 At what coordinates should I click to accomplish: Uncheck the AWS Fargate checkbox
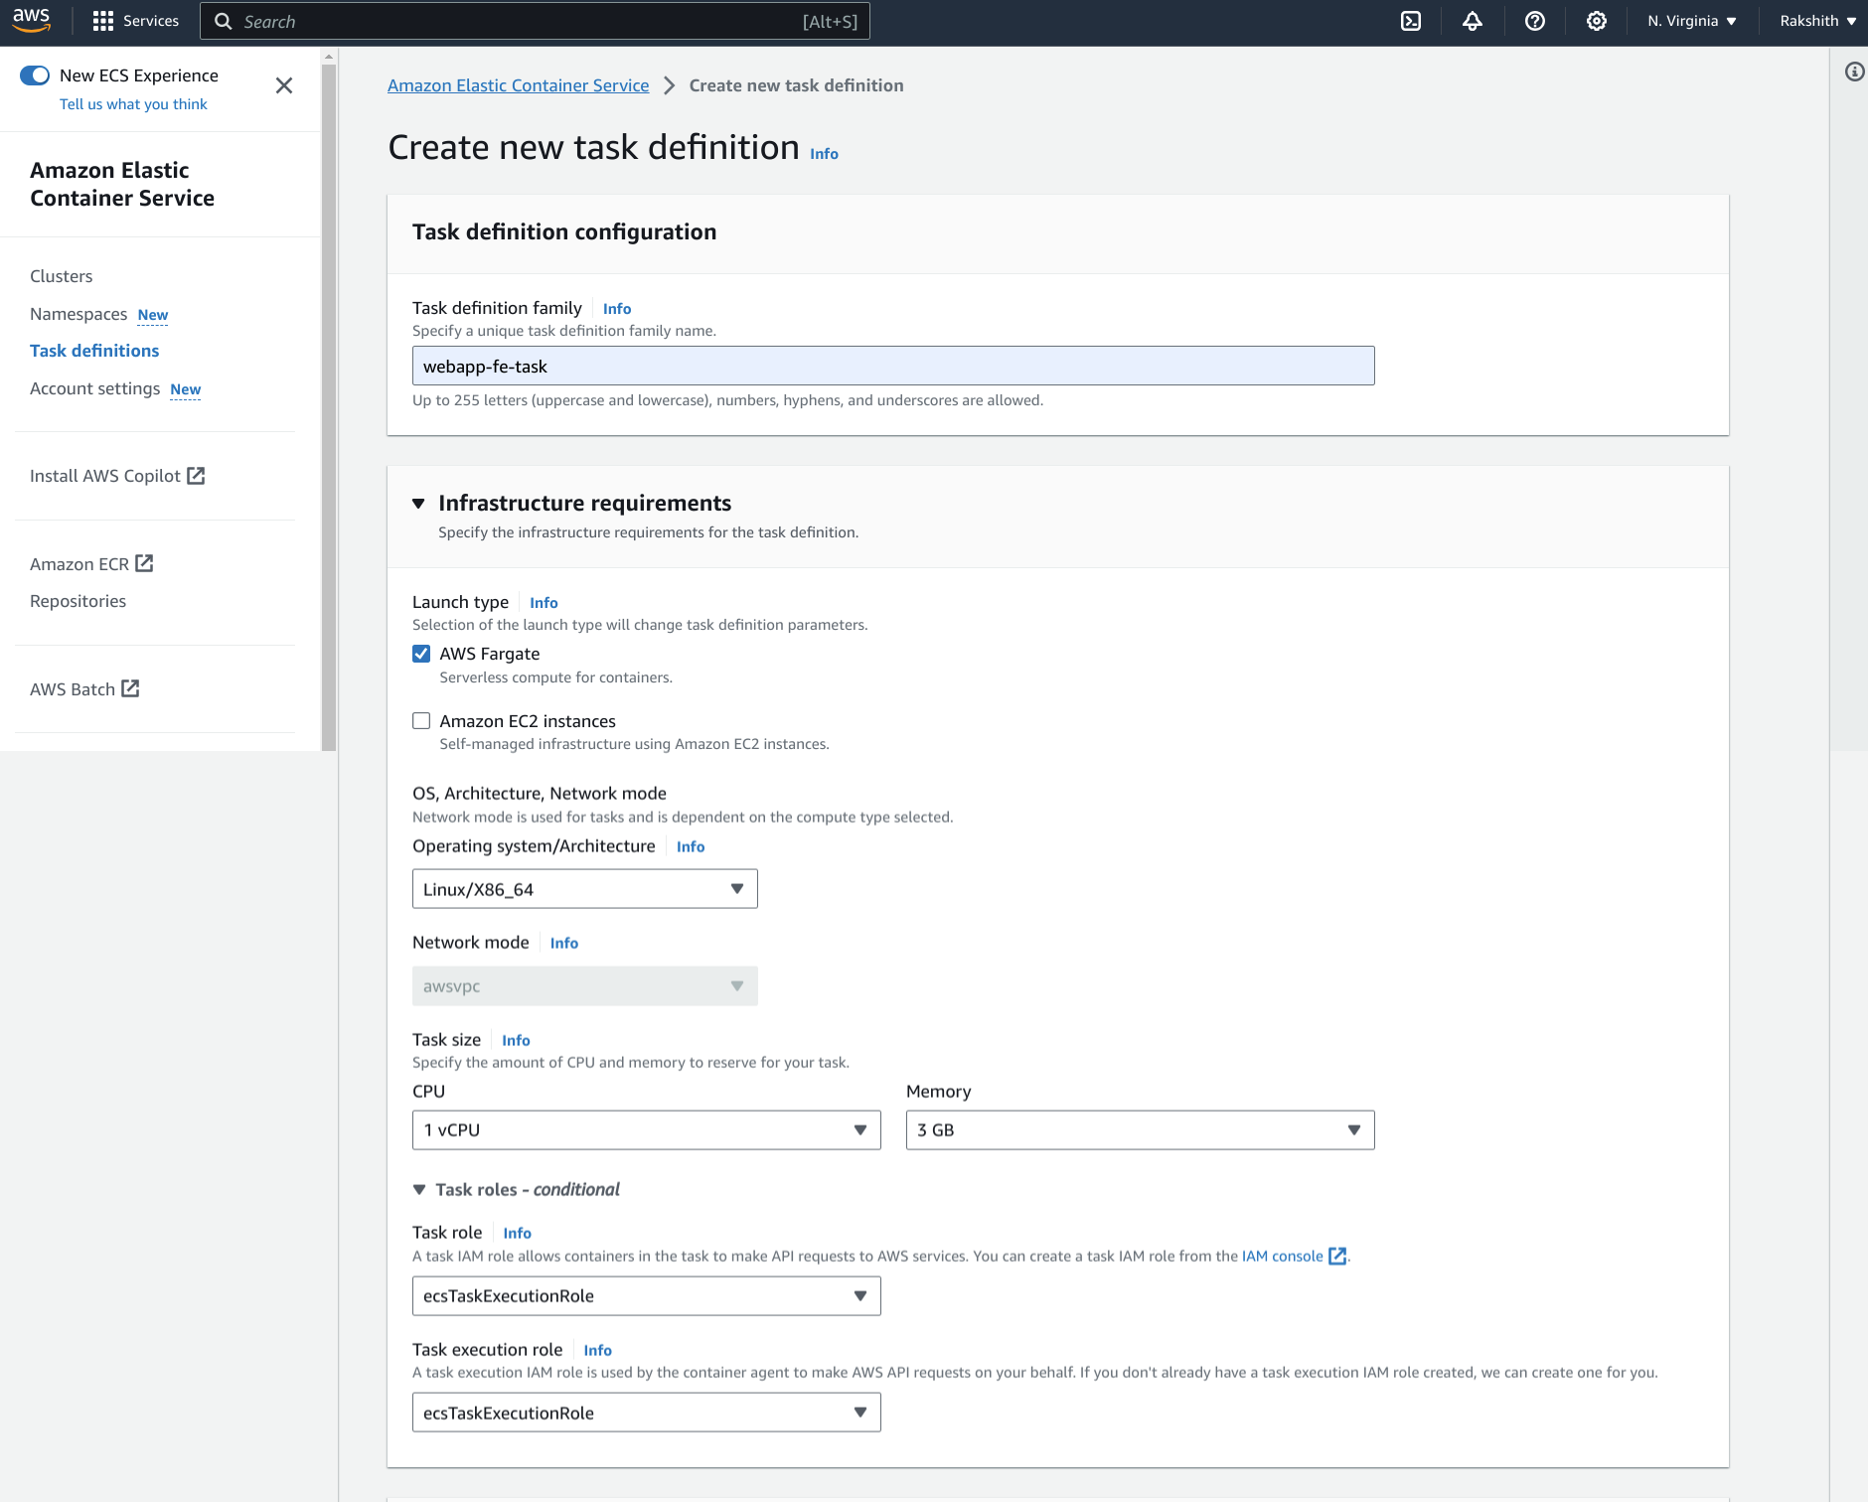click(421, 654)
